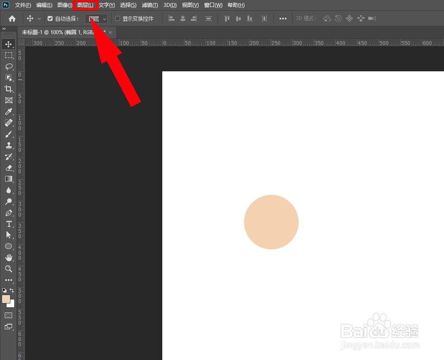
Task: Select the Frame tool
Action: tap(9, 100)
